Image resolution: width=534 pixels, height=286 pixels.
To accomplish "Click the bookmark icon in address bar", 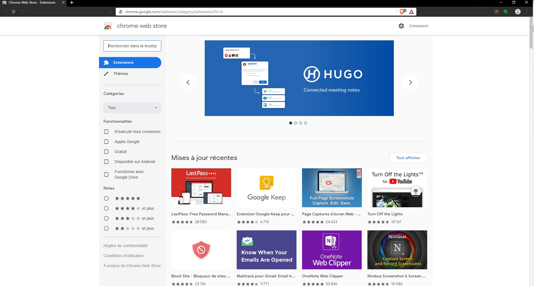I will point(110,12).
